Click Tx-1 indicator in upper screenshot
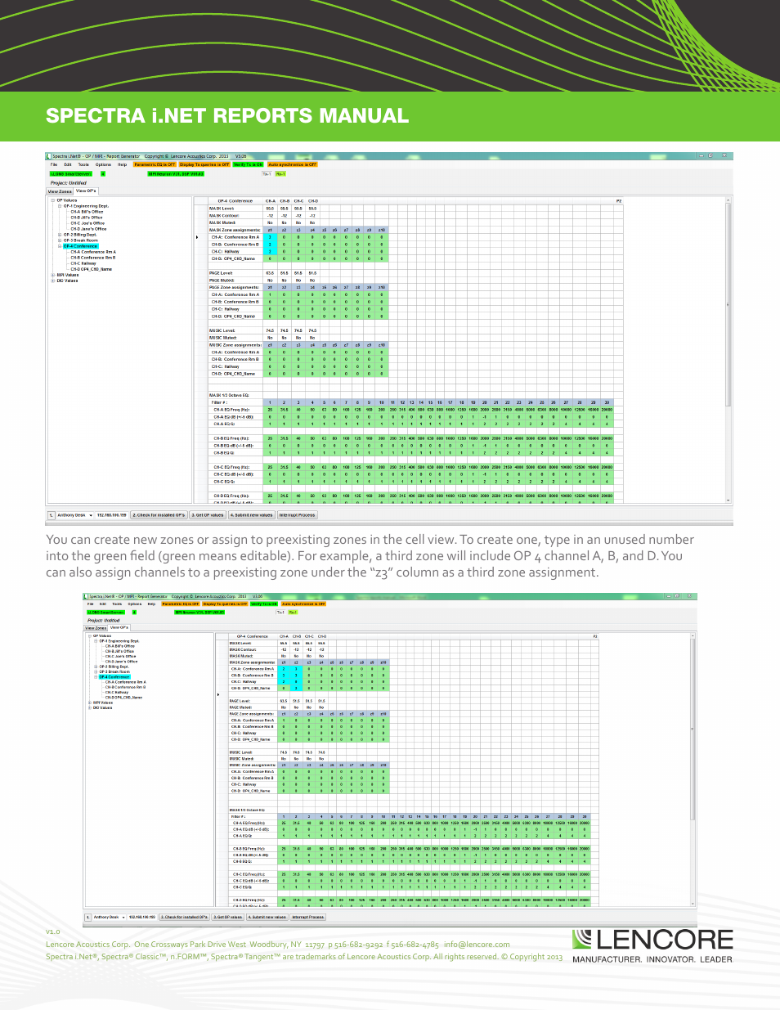Viewport: 780px width, 1010px height. click(267, 173)
